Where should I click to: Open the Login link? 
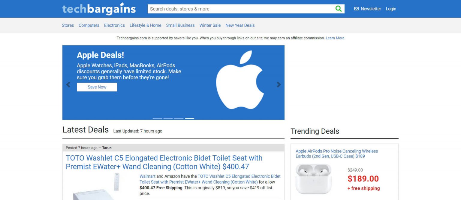tap(391, 9)
